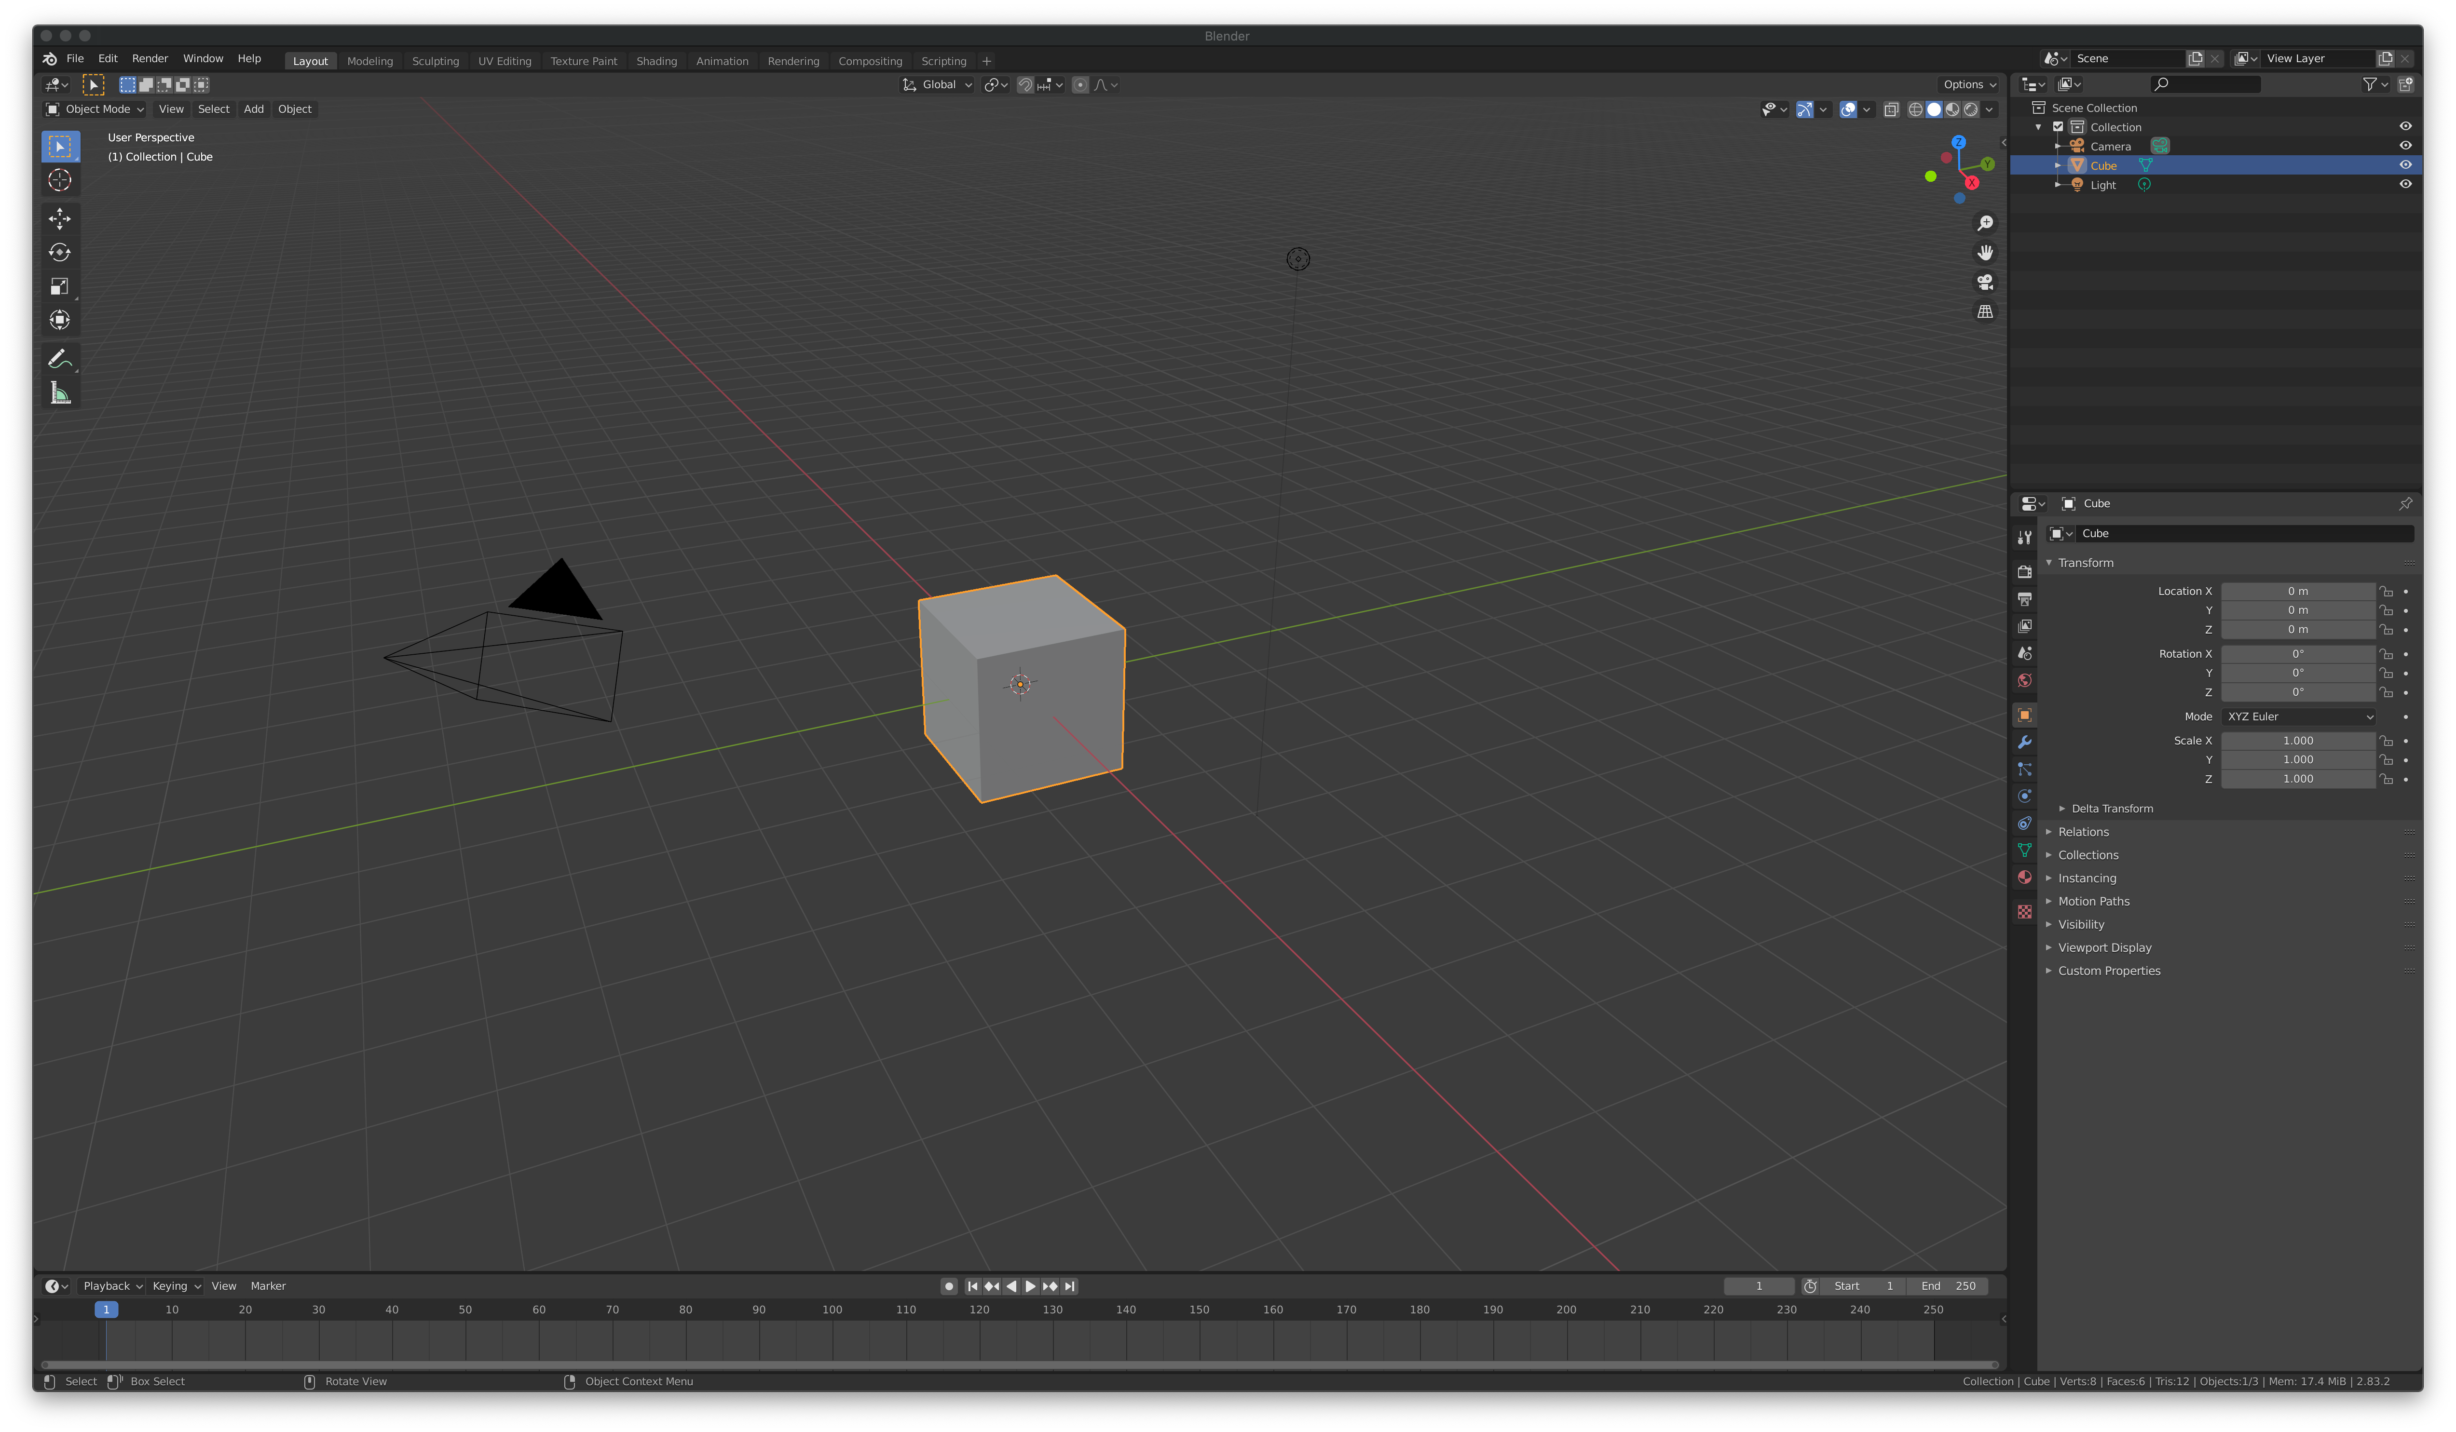Switch to the Modeling workspace tab
This screenshot has height=1432, width=2456.
click(370, 61)
